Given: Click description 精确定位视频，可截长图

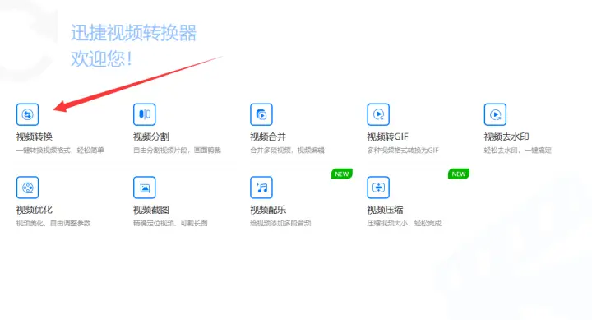Looking at the screenshot, I should (170, 223).
